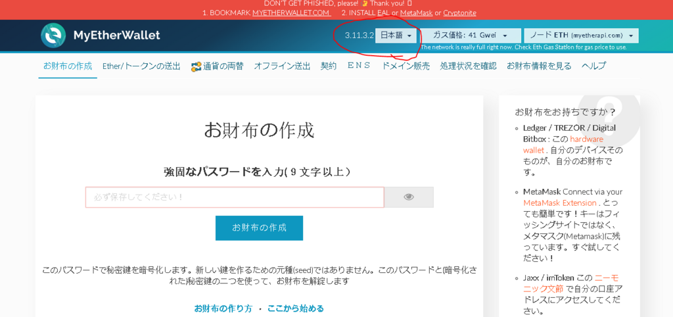
Task: Open the 契約 tab
Action: coord(329,66)
